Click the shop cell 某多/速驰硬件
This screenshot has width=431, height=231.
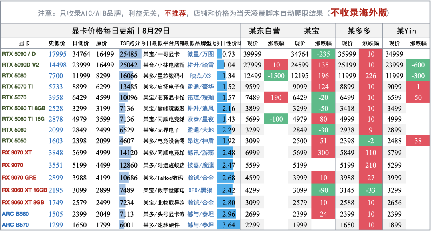(x=161, y=225)
